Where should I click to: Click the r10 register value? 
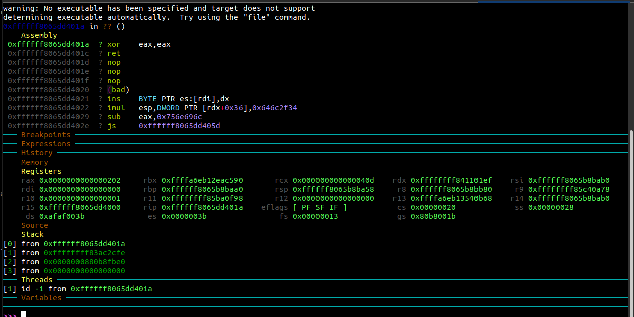tap(80, 198)
